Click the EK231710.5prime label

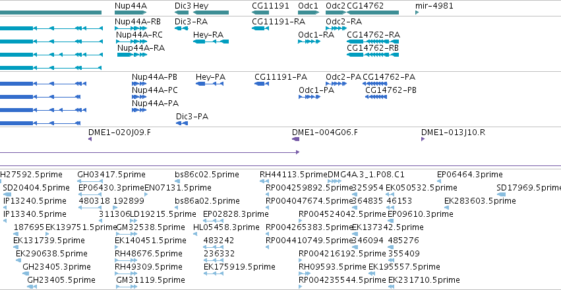pos(424,279)
